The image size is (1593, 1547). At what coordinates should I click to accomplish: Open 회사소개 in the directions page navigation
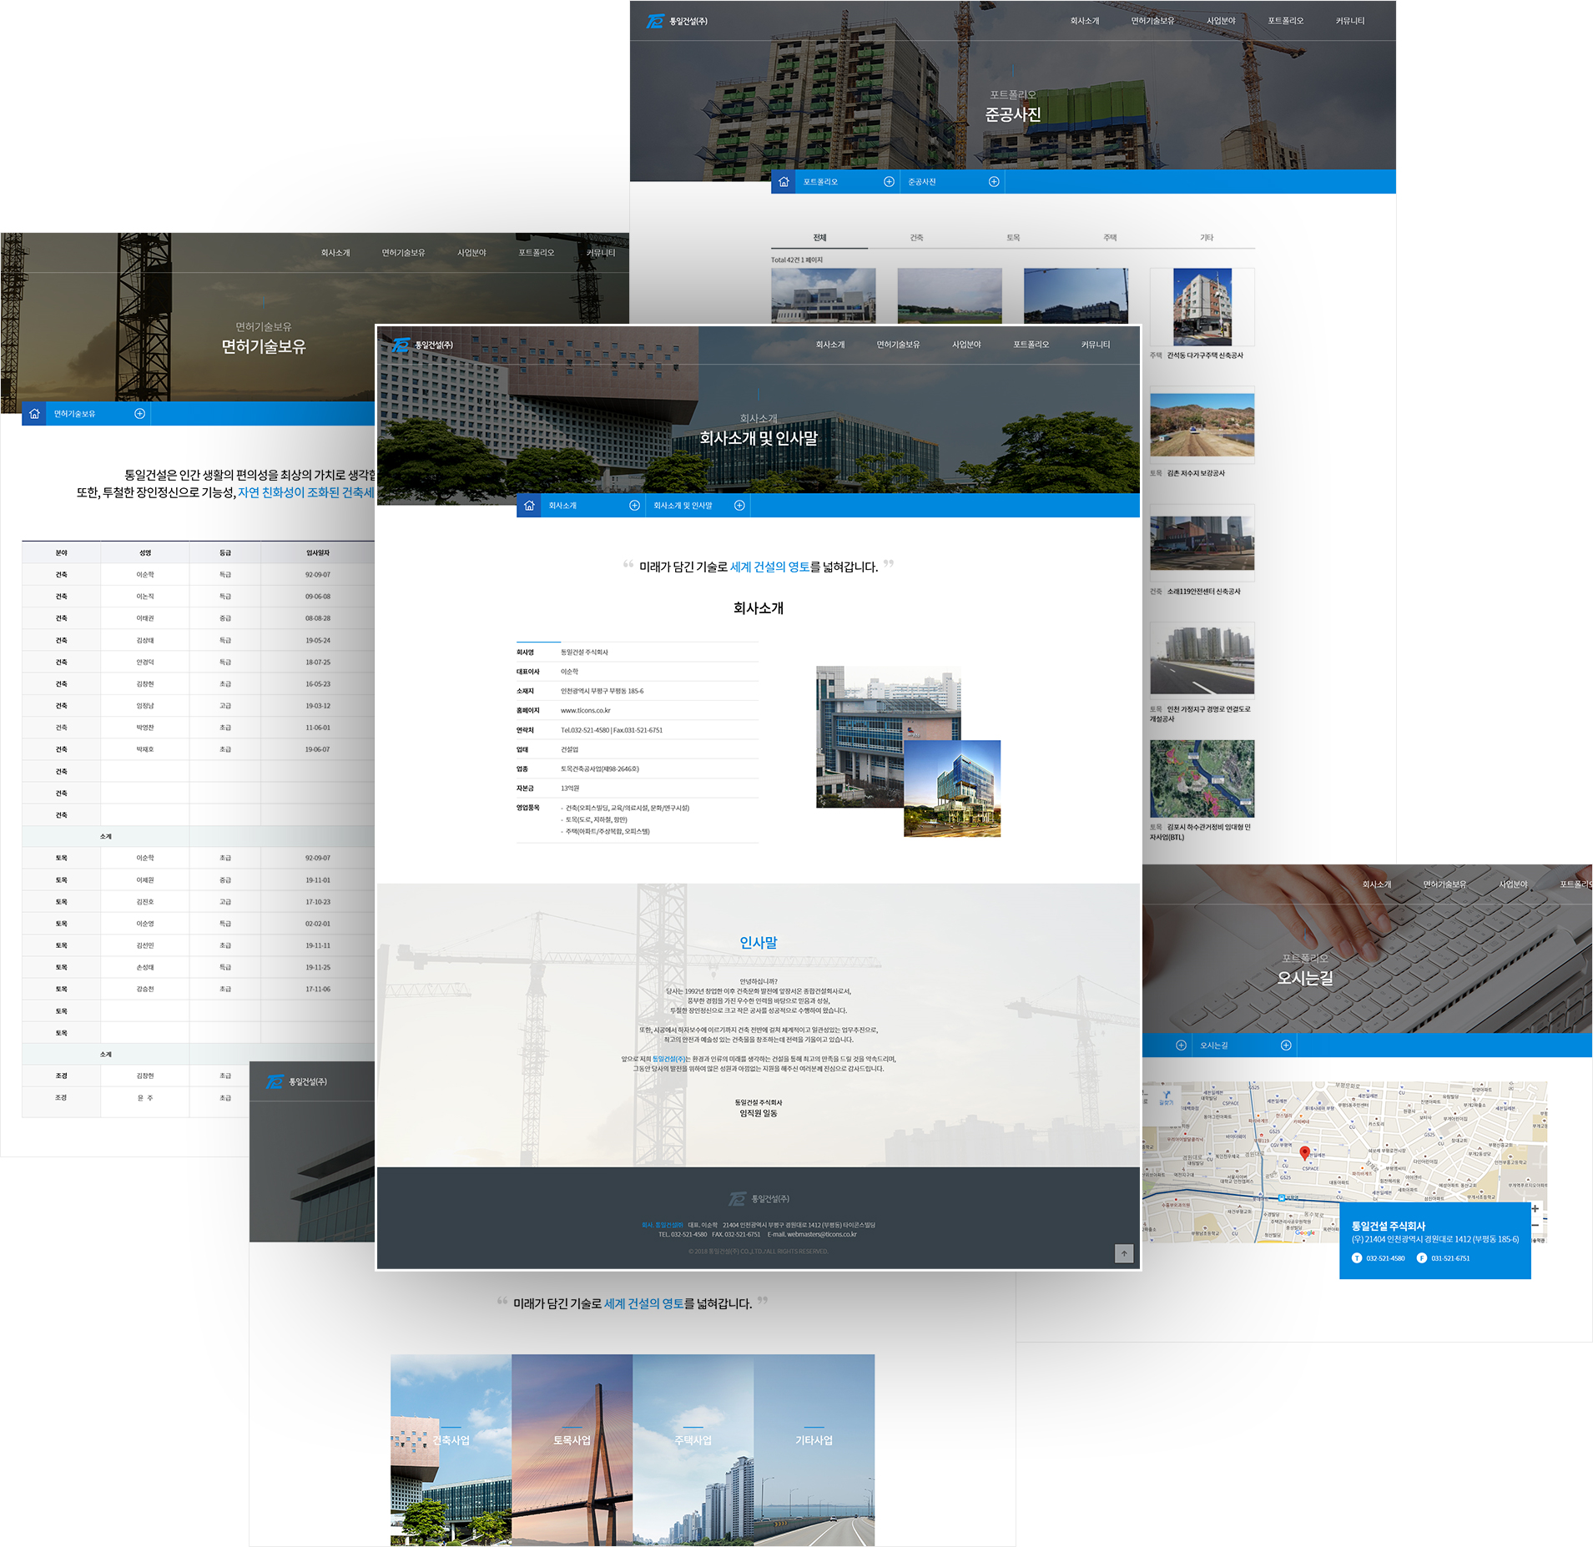(x=1377, y=884)
